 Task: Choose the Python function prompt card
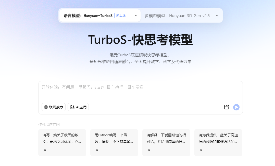(x=114, y=143)
